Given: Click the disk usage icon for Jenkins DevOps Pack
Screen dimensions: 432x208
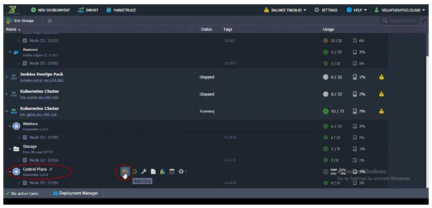Looking at the screenshot, I should tap(355, 77).
